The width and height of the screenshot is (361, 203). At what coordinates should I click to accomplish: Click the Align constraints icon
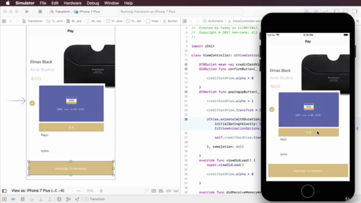pos(161,191)
